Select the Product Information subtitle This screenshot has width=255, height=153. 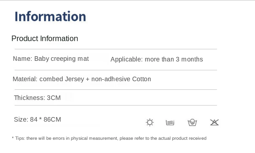point(45,38)
